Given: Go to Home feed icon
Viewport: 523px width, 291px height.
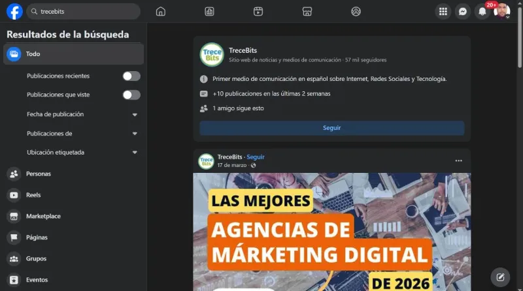Looking at the screenshot, I should click(160, 11).
